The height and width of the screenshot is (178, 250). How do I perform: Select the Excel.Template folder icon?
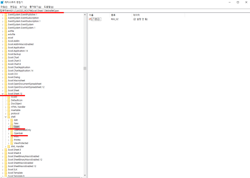(x=6, y=173)
